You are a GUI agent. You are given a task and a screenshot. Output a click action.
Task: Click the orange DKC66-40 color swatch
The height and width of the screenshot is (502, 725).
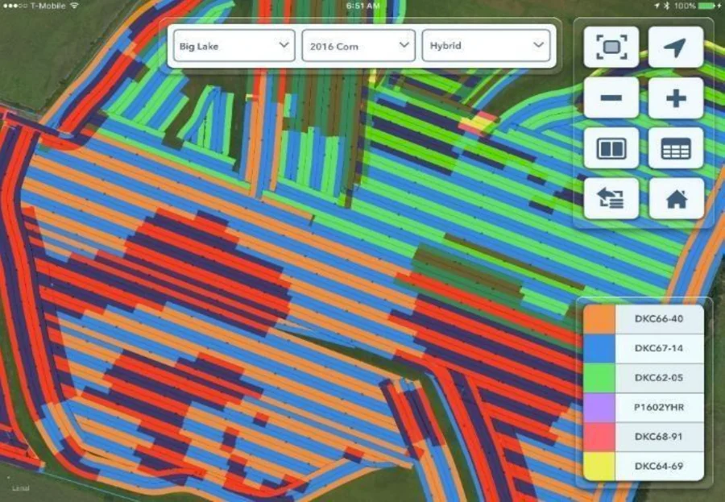pos(599,319)
